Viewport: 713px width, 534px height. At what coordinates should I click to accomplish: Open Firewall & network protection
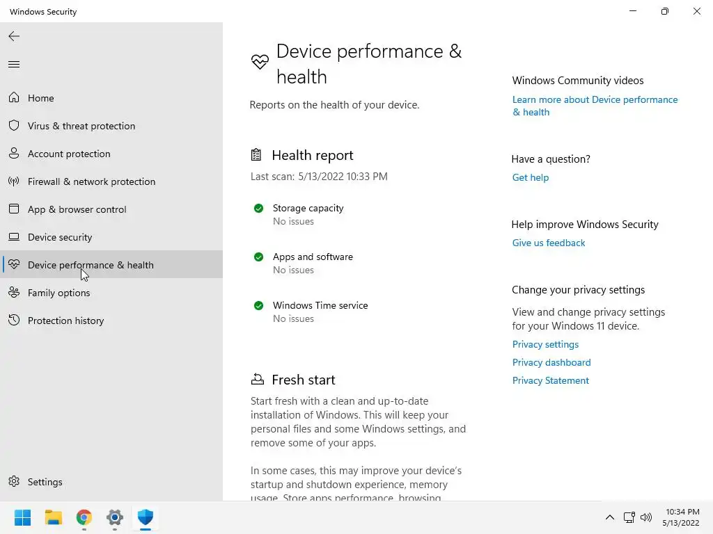[x=111, y=181]
